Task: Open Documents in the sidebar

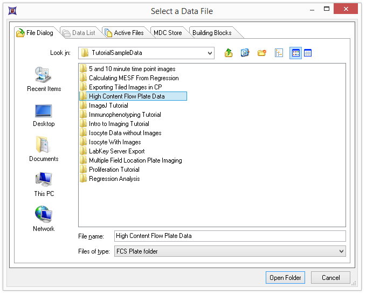Action: click(x=44, y=149)
